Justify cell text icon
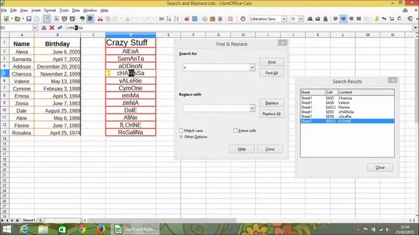 [x=359, y=19]
